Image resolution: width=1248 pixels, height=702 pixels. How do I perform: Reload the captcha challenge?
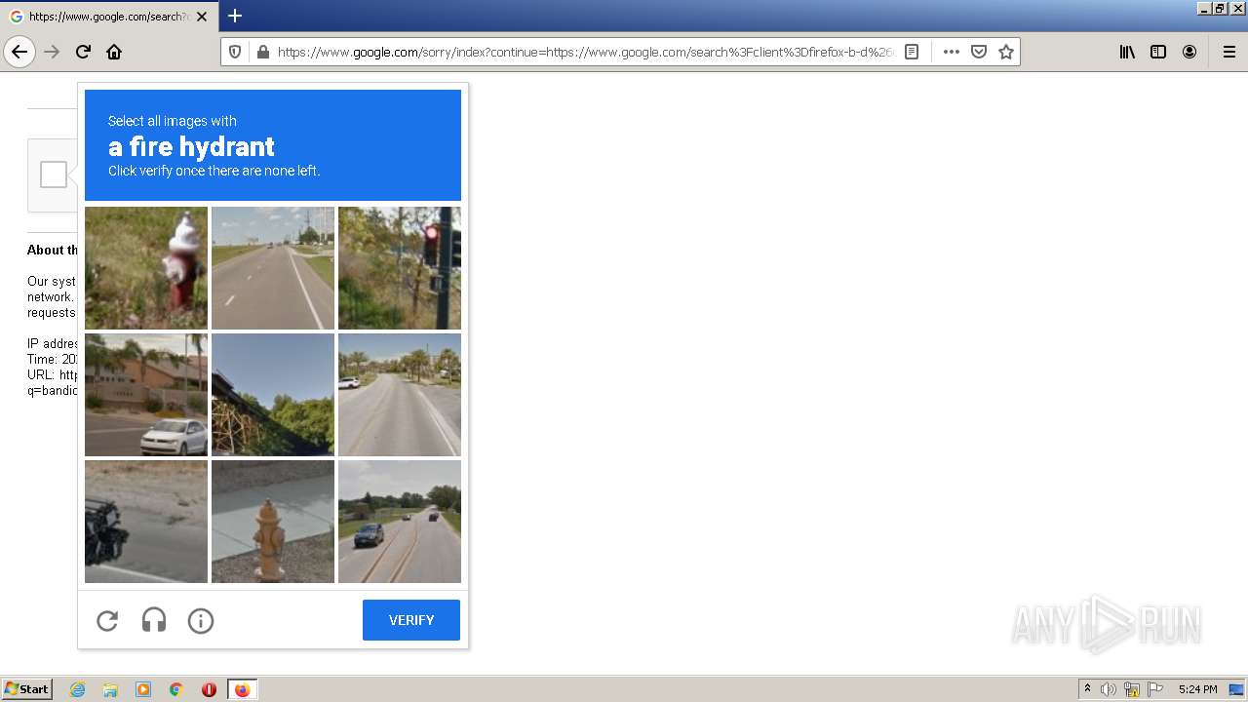[107, 620]
